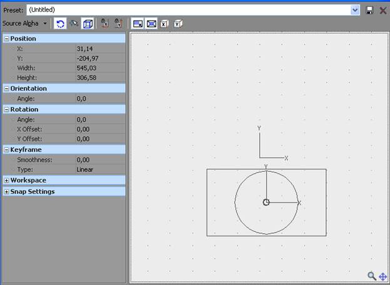
Task: Delete preset with the red X icon
Action: pos(383,10)
